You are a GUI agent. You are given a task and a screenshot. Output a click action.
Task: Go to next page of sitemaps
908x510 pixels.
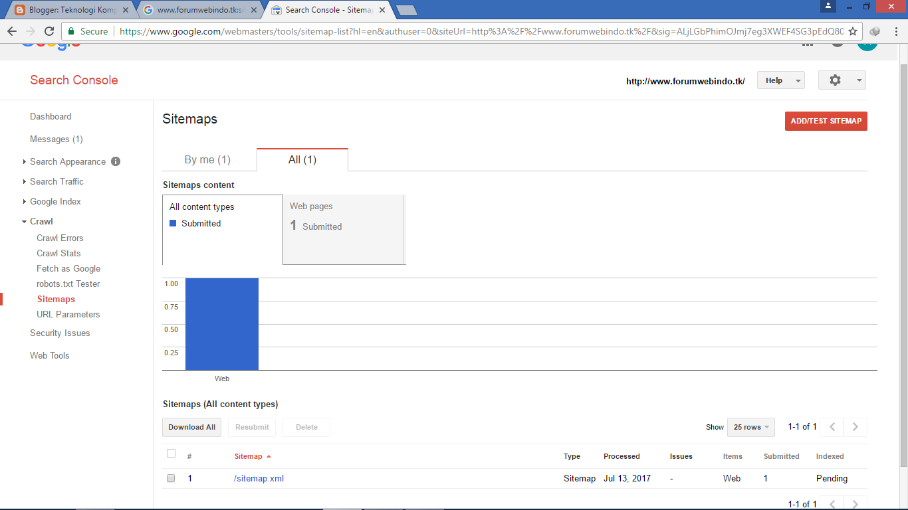click(855, 427)
